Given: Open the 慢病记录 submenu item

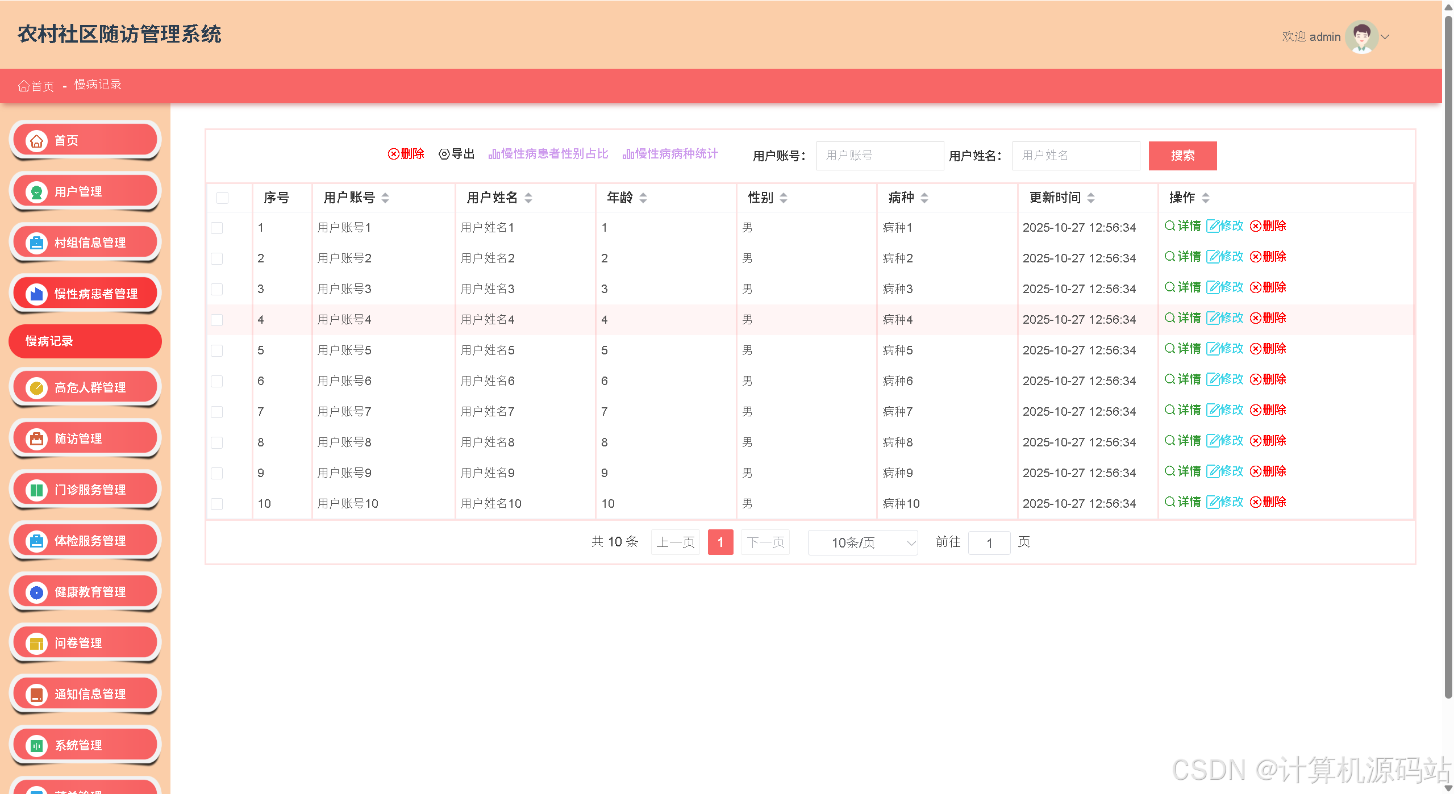Looking at the screenshot, I should (85, 341).
